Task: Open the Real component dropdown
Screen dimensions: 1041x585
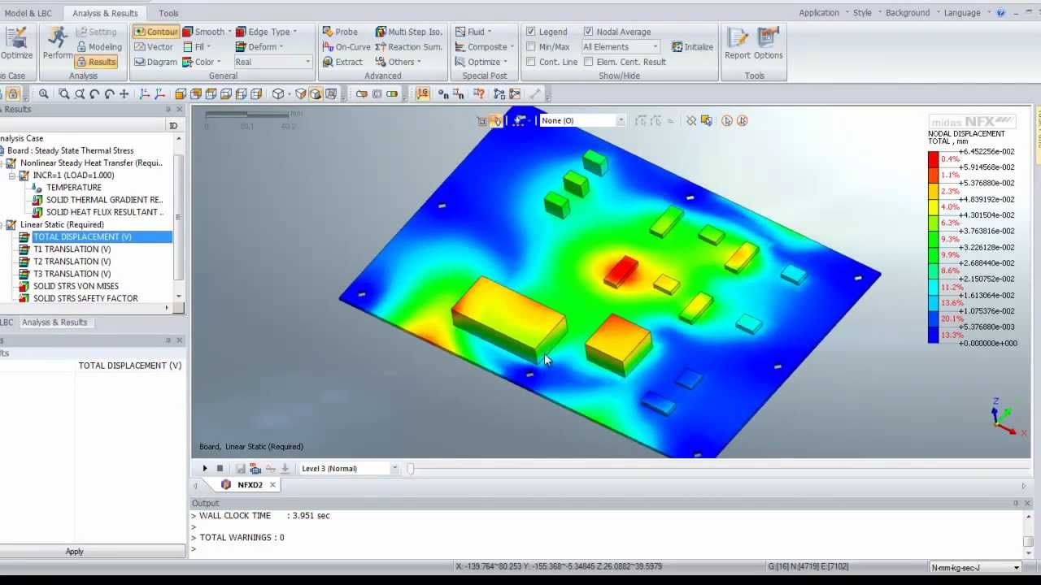Action: pos(272,62)
